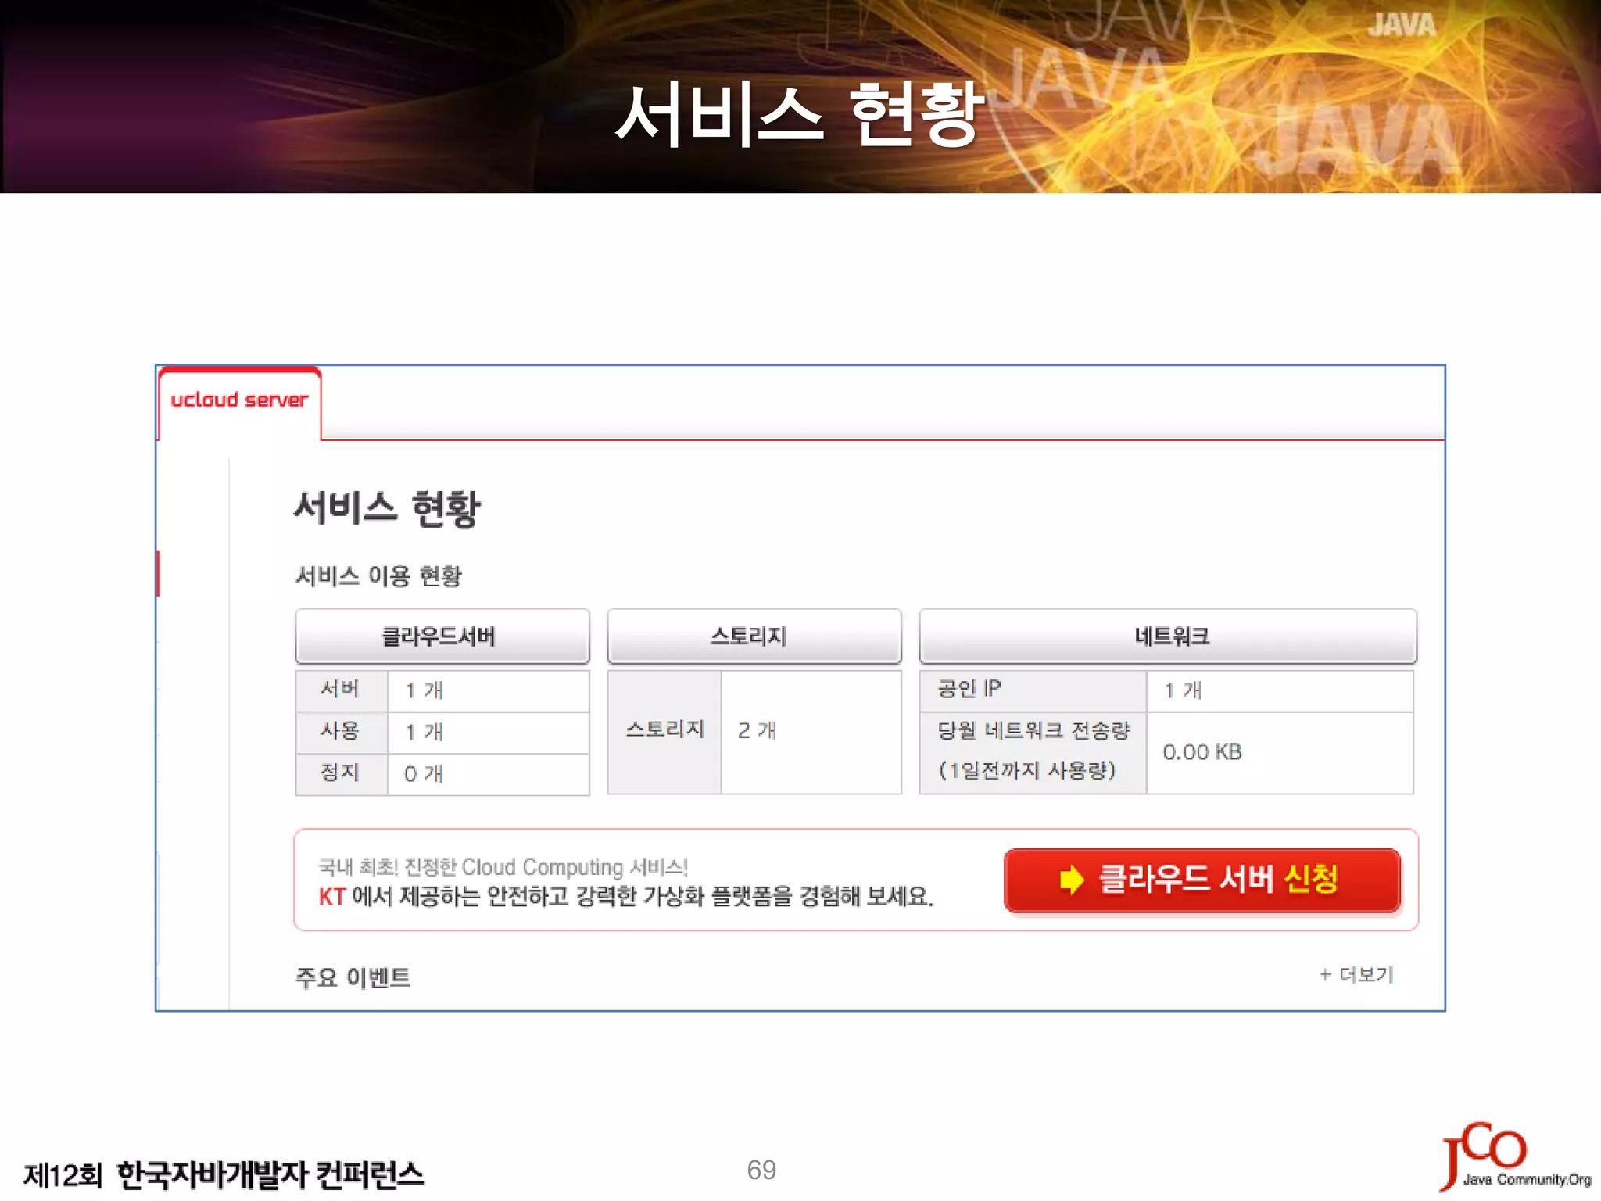The width and height of the screenshot is (1601, 1201).
Task: Select the 클라우드서버 header
Action: click(442, 636)
